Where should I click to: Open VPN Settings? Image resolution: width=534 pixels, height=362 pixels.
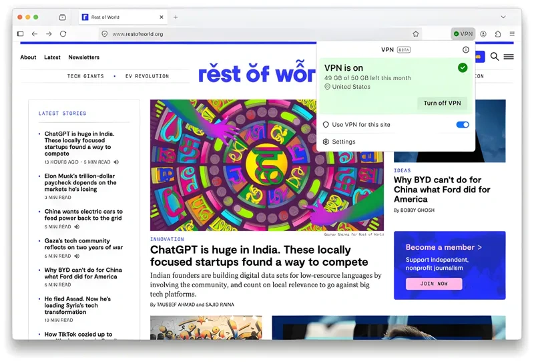pos(343,142)
